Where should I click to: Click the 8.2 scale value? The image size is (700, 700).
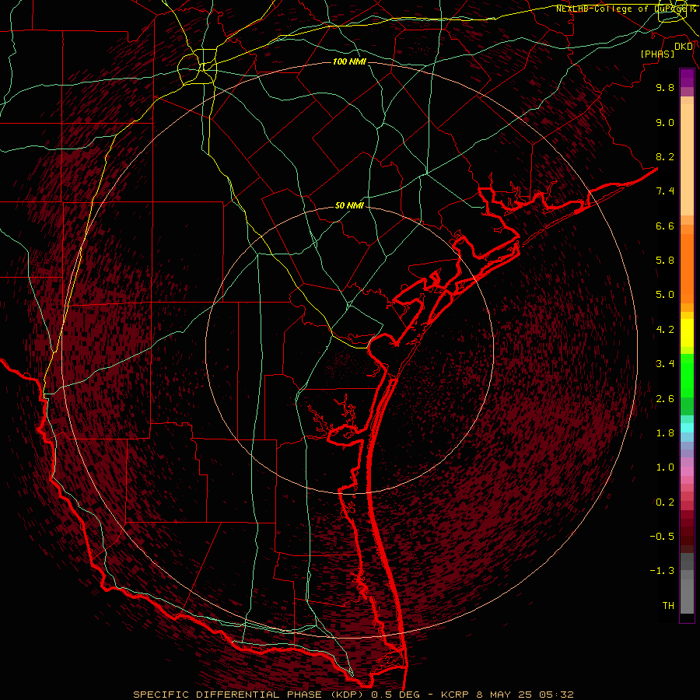[665, 156]
